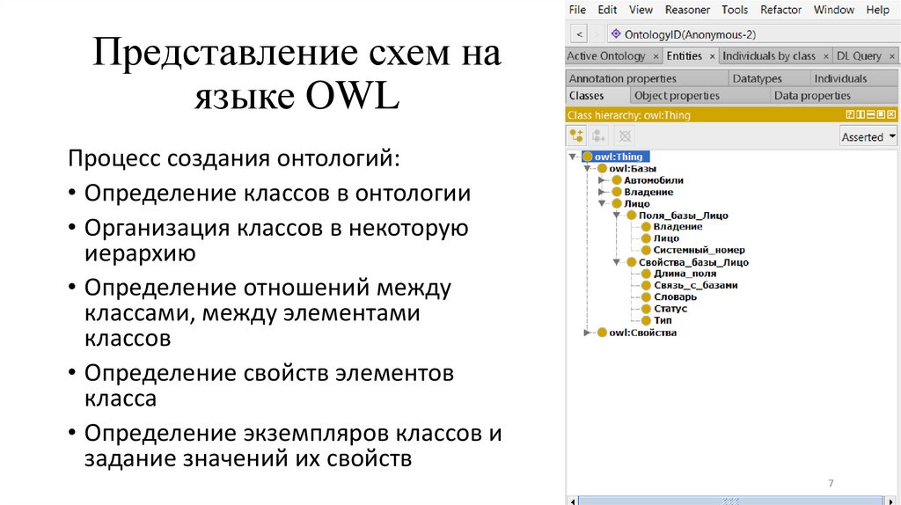This screenshot has width=901, height=505.
Task: Select Владение class under Поля_базы_Лицо
Action: click(x=678, y=226)
